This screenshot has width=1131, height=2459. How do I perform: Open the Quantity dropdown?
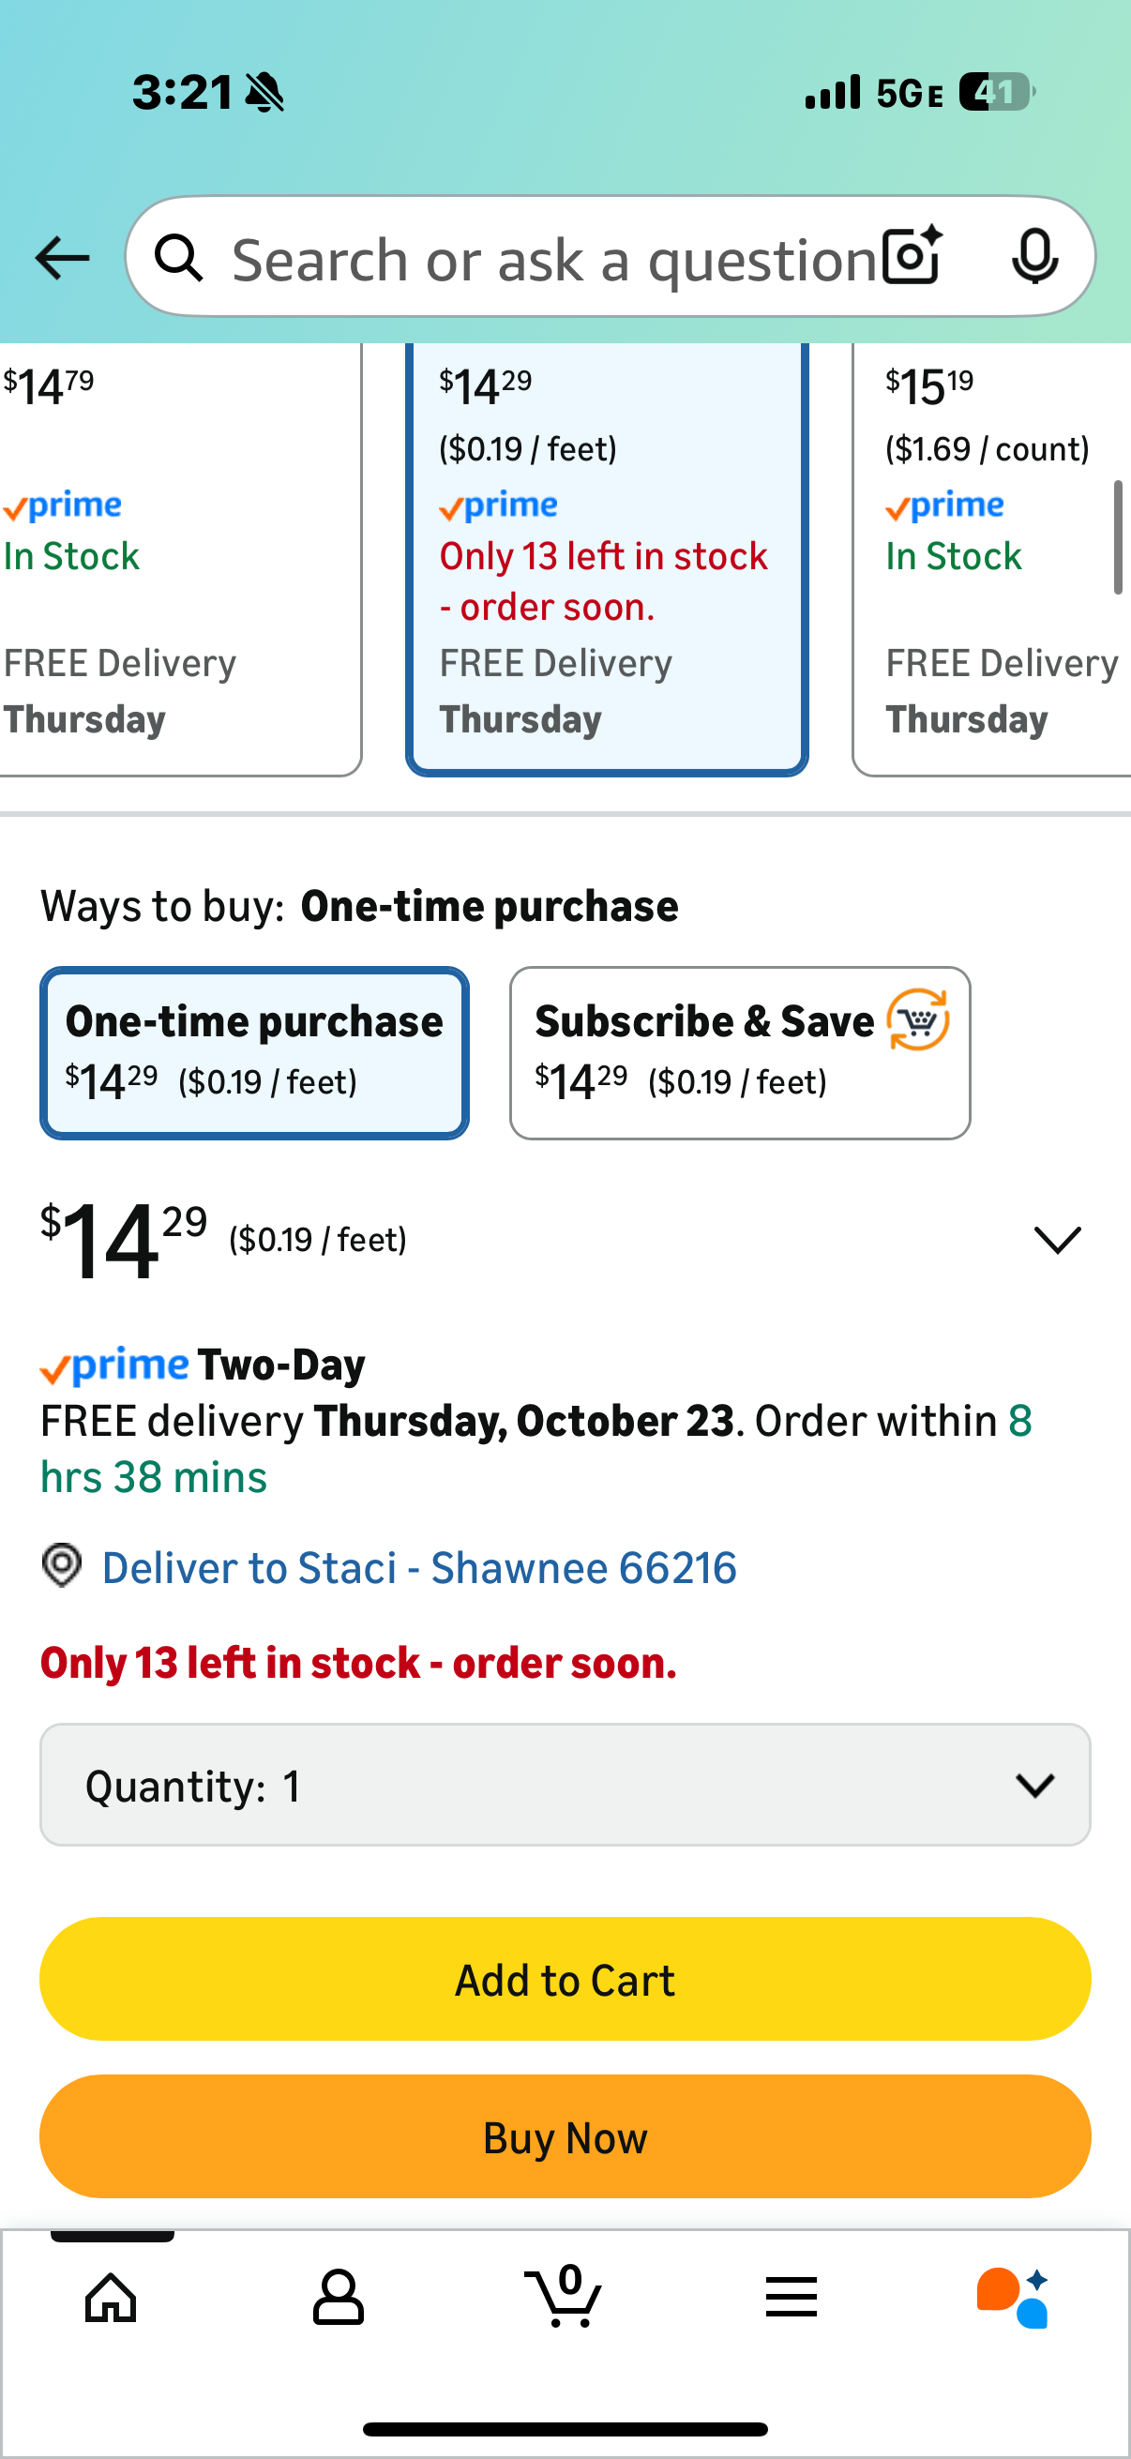click(565, 1784)
